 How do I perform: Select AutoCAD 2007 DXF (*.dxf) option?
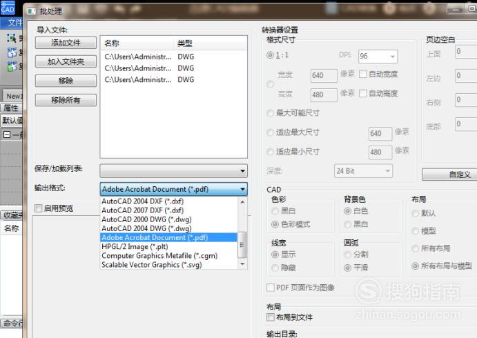coord(168,210)
